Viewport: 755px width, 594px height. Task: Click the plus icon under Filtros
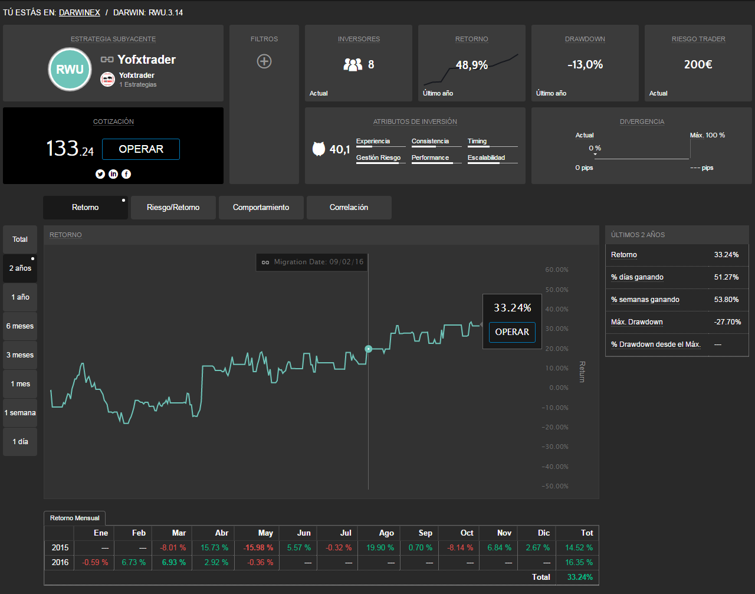[x=264, y=61]
